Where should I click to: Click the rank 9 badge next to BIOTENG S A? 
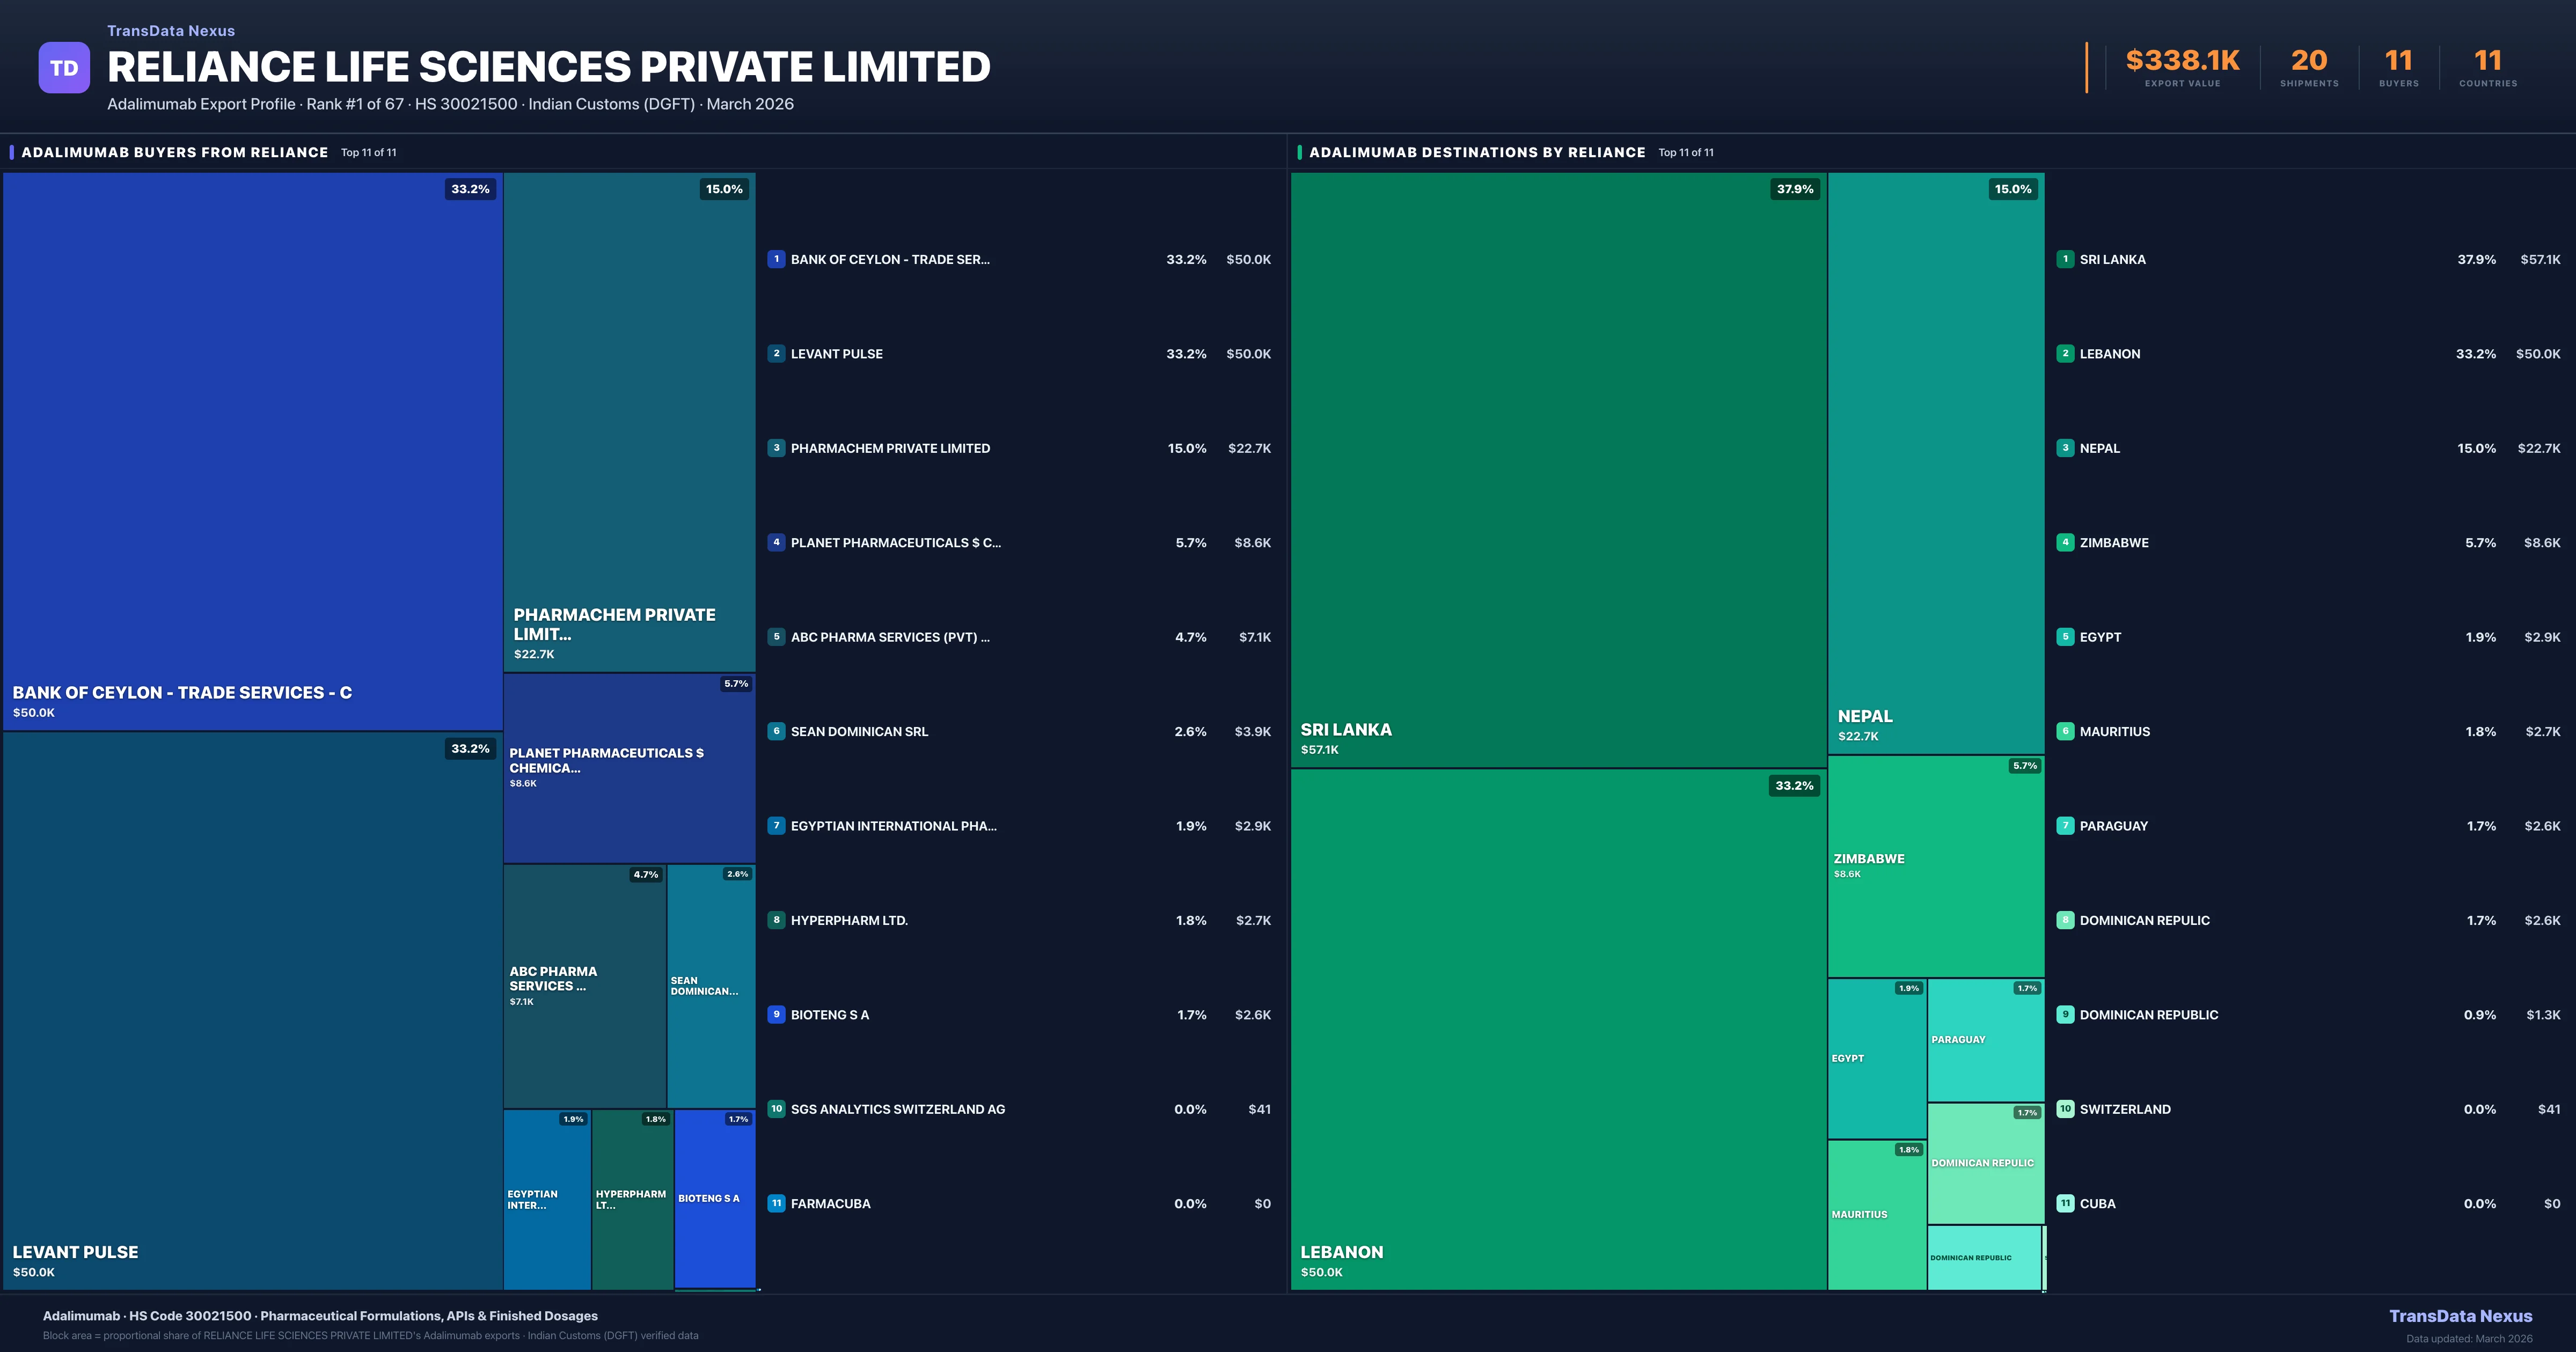pos(776,1014)
